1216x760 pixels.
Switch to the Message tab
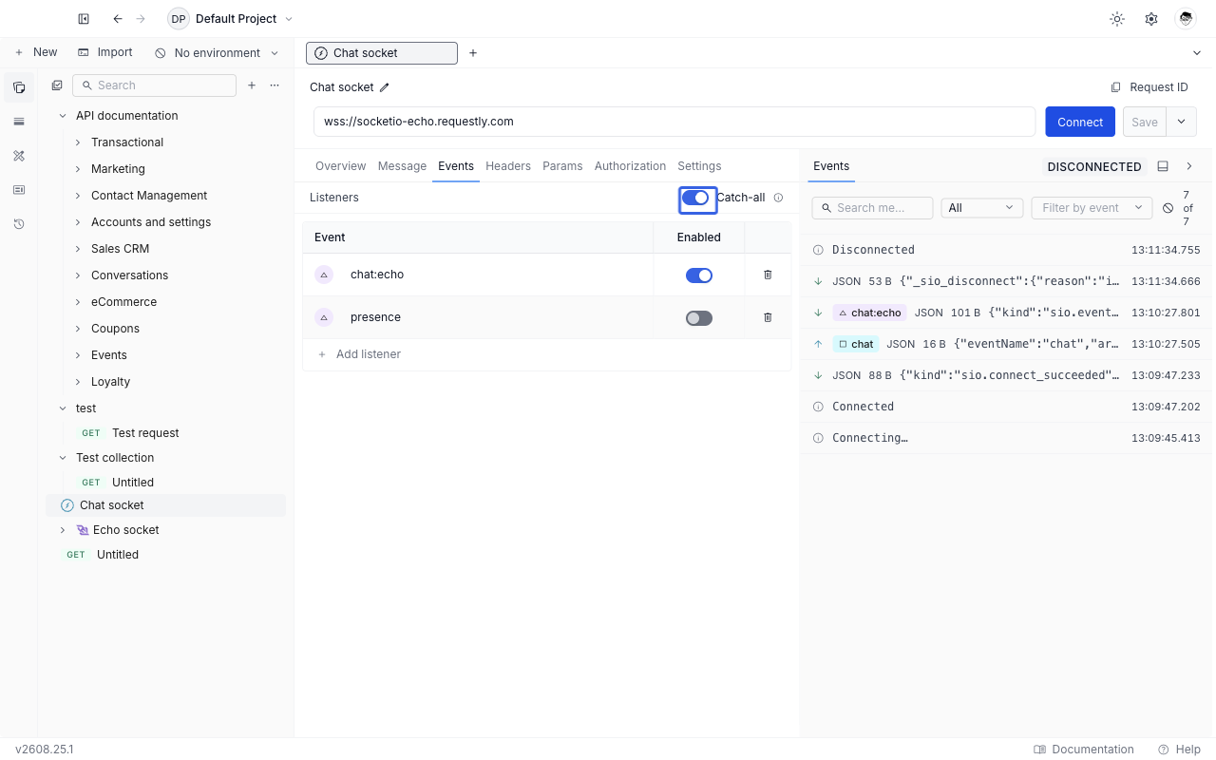(x=402, y=166)
